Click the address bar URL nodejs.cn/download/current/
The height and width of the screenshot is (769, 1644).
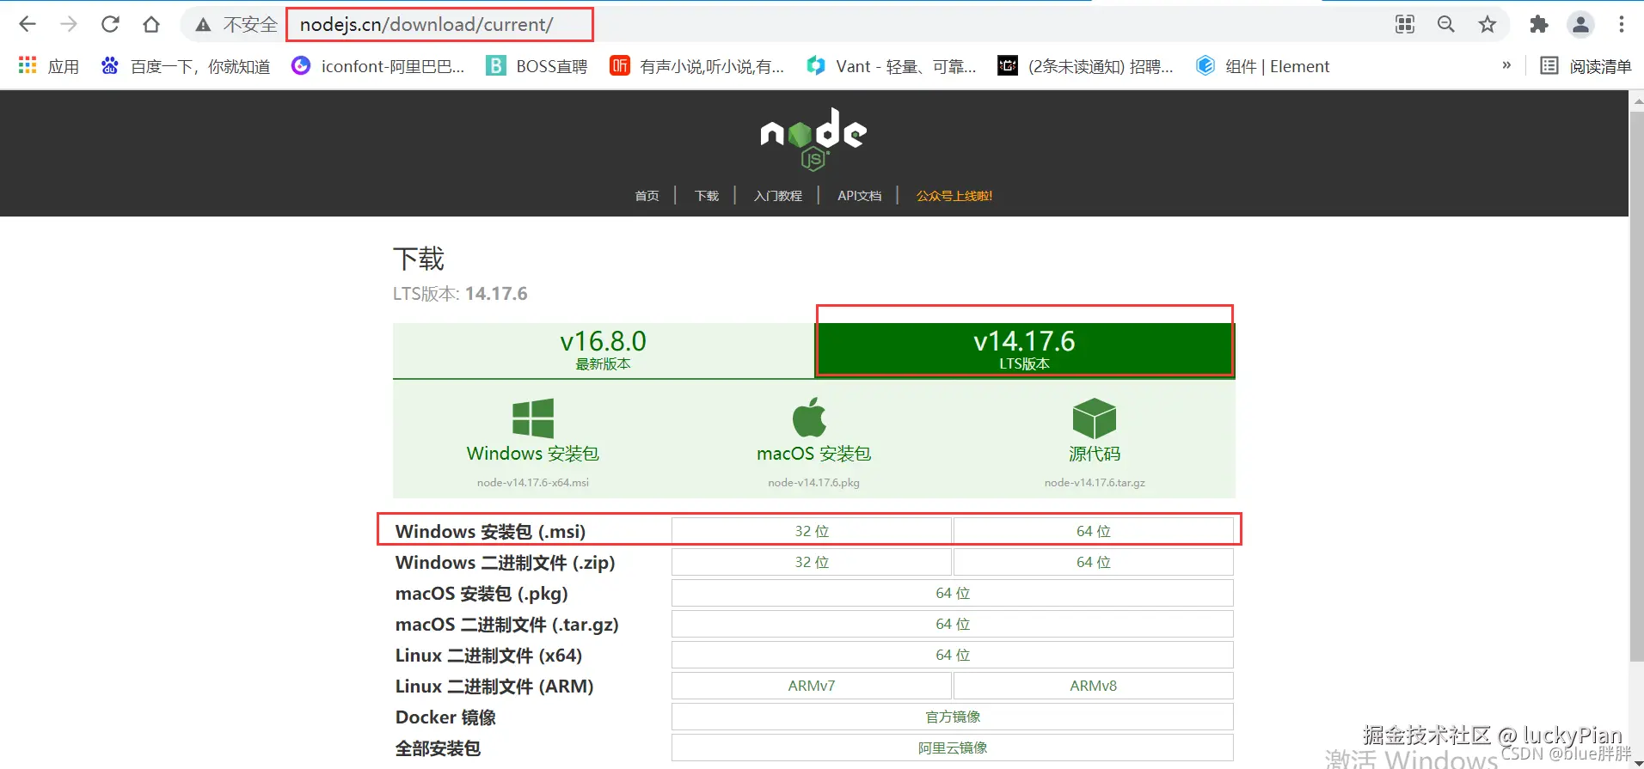click(x=426, y=24)
